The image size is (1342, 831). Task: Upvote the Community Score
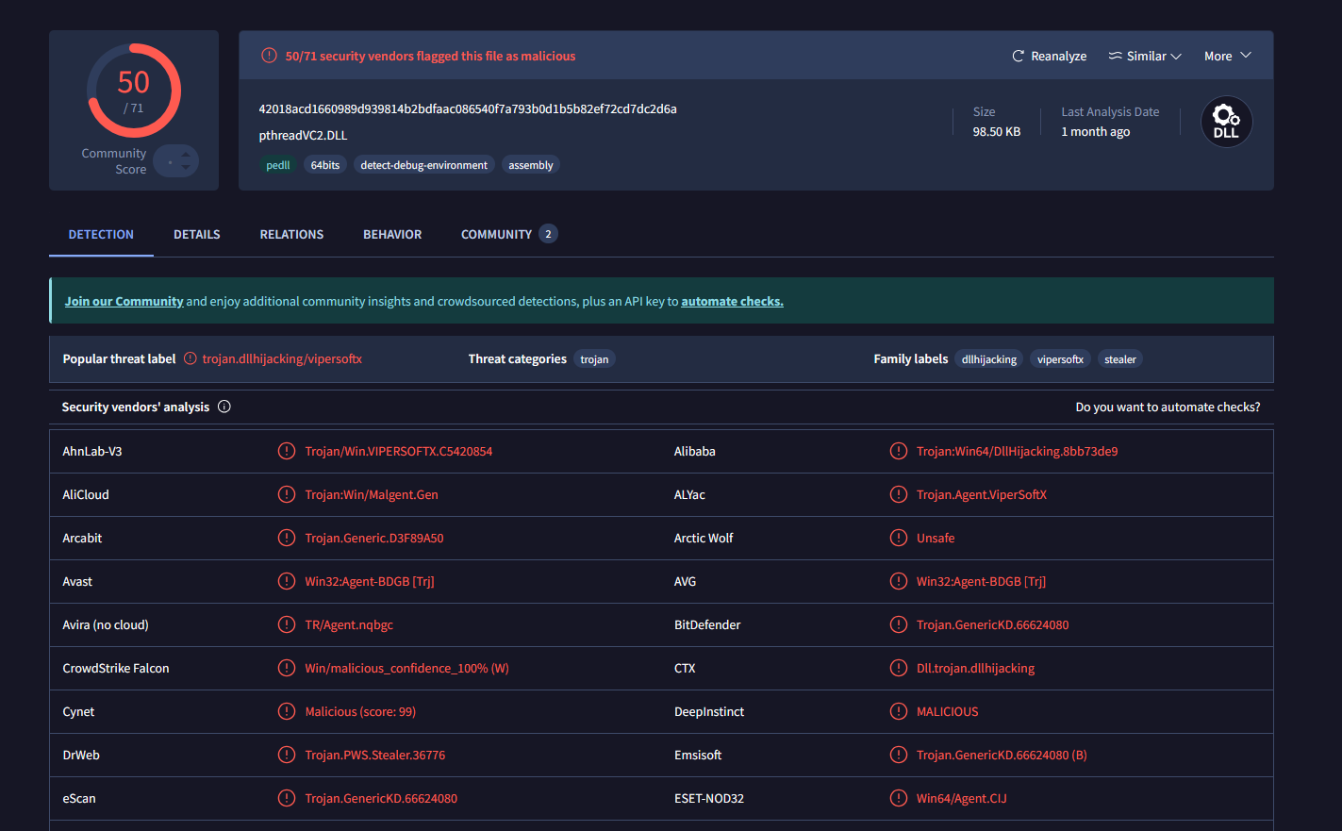tap(186, 154)
